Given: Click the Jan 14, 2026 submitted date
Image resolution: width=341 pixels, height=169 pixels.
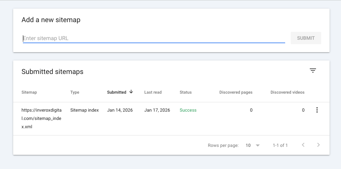Looking at the screenshot, I should [x=120, y=110].
